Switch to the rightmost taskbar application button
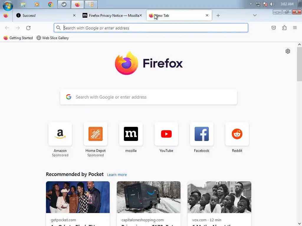Image resolution: width=302 pixels, height=226 pixels. tap(91, 4)
